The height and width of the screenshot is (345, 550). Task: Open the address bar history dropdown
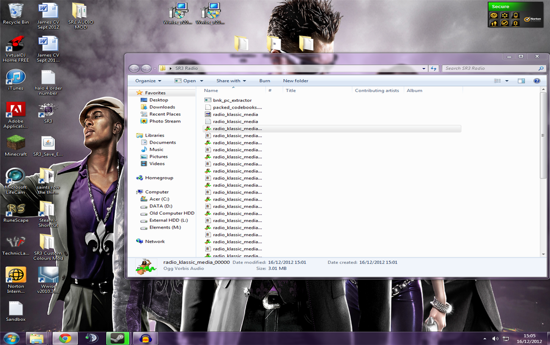pos(424,69)
